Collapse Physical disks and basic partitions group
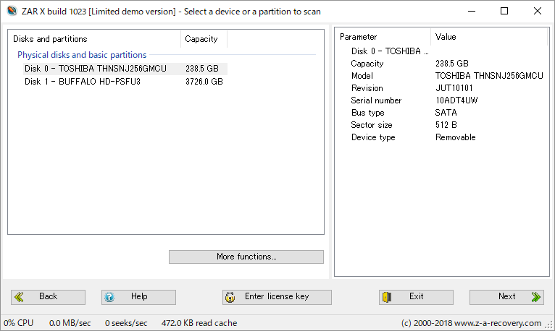The image size is (555, 331). click(82, 55)
